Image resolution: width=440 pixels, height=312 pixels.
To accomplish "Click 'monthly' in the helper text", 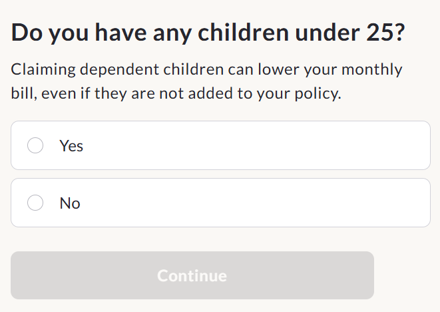I will click(x=372, y=70).
